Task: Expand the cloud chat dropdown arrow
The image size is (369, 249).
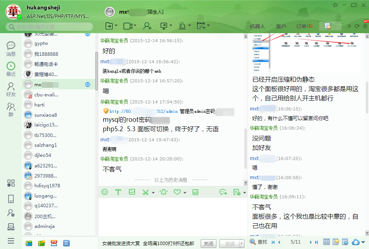Action: 363,242
